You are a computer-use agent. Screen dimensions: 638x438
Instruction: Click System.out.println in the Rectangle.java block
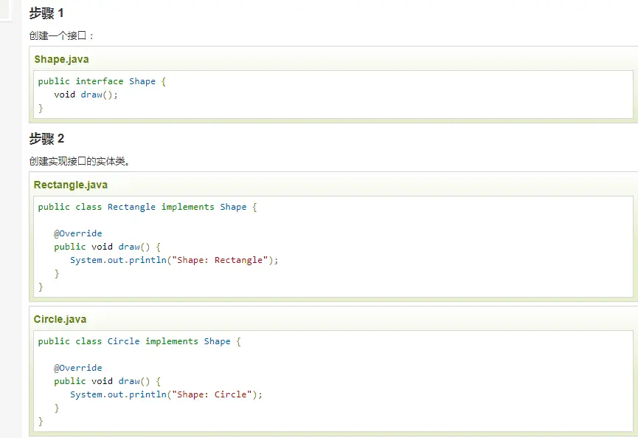(x=118, y=260)
